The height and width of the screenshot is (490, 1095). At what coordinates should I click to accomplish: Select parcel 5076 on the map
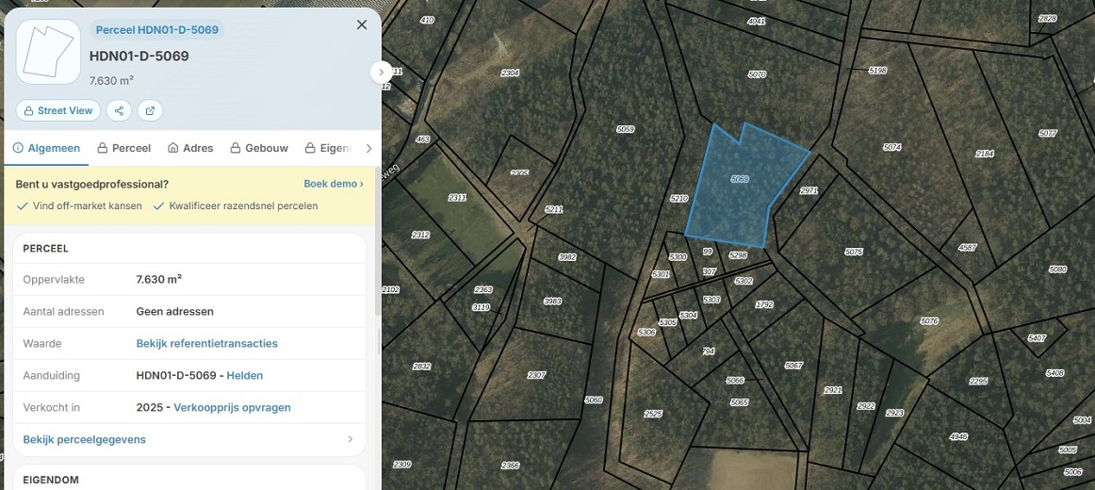[x=929, y=321]
